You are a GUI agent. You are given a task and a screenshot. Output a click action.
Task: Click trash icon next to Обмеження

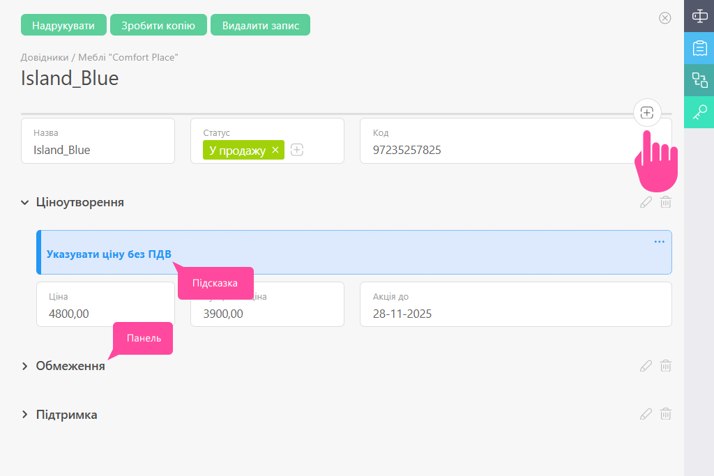point(666,366)
